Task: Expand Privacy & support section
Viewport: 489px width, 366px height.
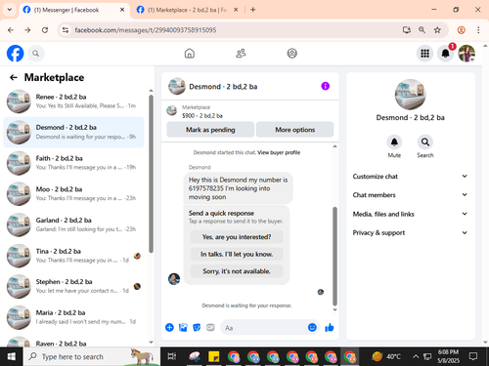Action: click(x=410, y=232)
